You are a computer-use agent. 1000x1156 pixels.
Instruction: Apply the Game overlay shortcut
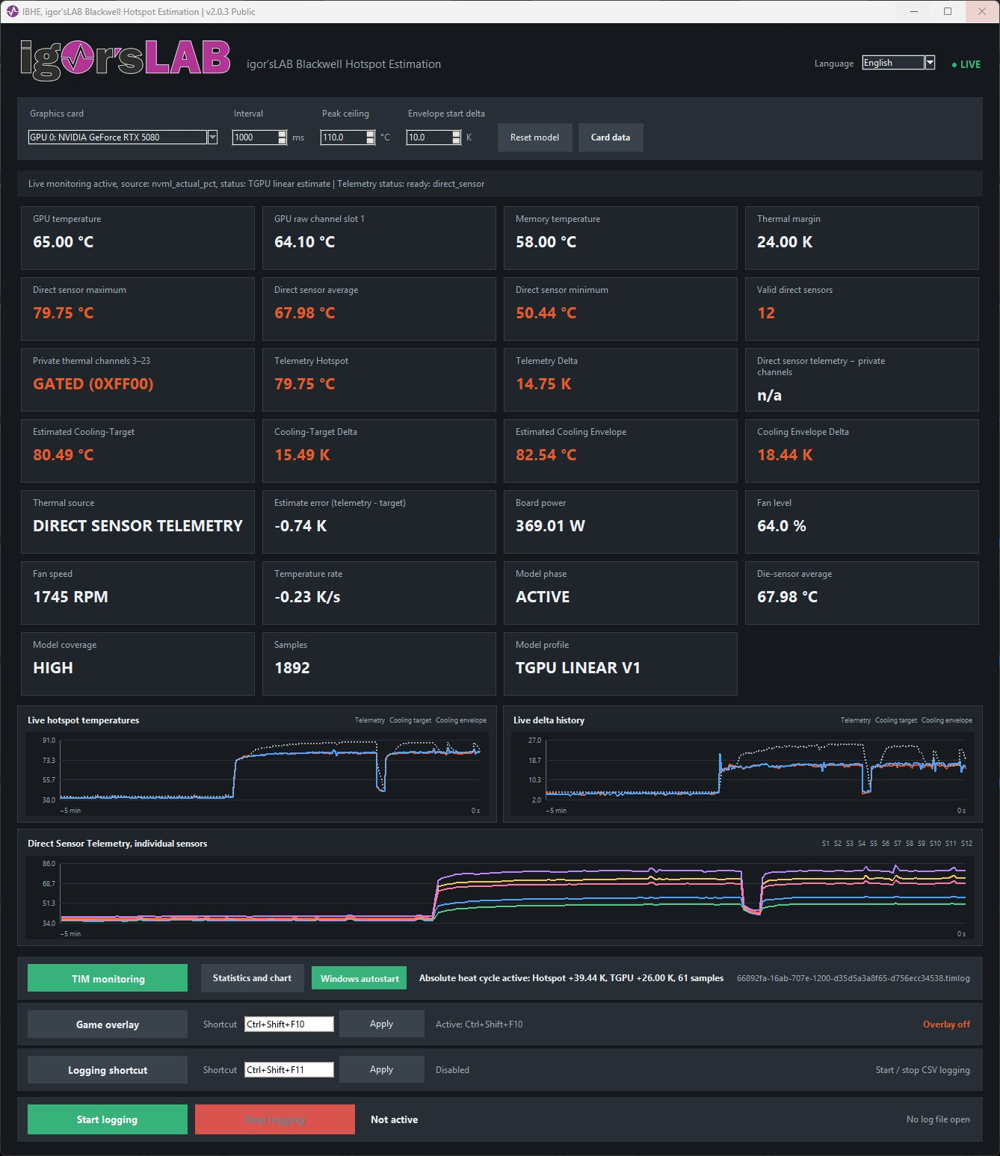click(381, 1024)
